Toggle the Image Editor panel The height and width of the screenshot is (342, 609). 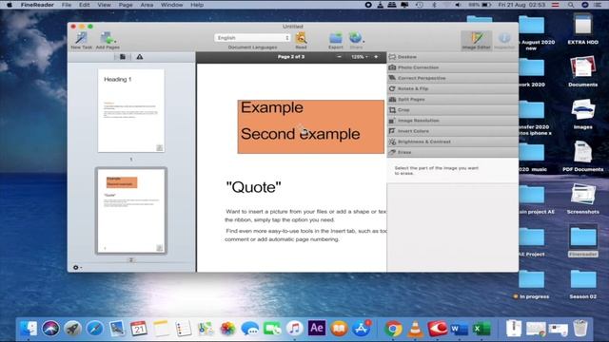coord(477,40)
